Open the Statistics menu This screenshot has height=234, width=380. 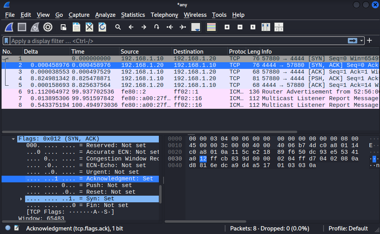pyautogui.click(x=133, y=15)
